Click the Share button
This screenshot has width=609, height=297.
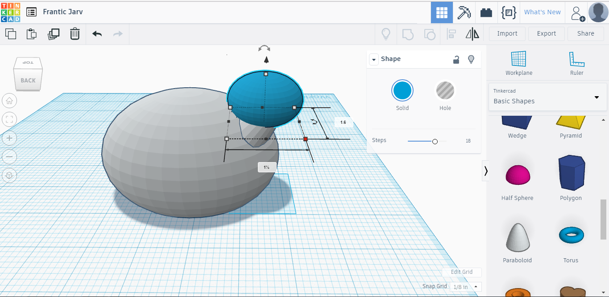pos(586,33)
